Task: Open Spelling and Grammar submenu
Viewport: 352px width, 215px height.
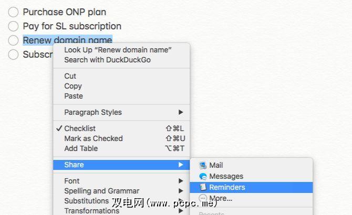Action: click(x=121, y=191)
